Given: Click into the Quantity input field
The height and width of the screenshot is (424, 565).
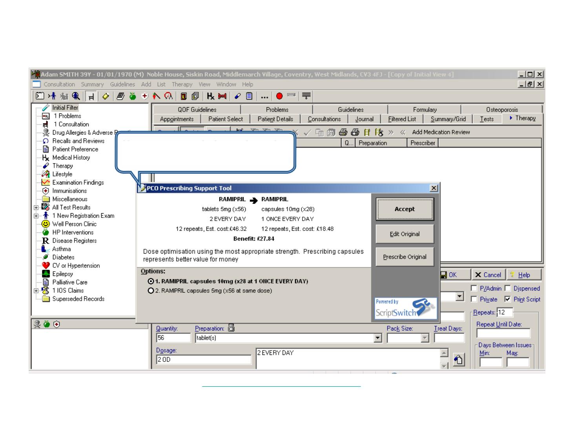Looking at the screenshot, I should click(x=173, y=338).
